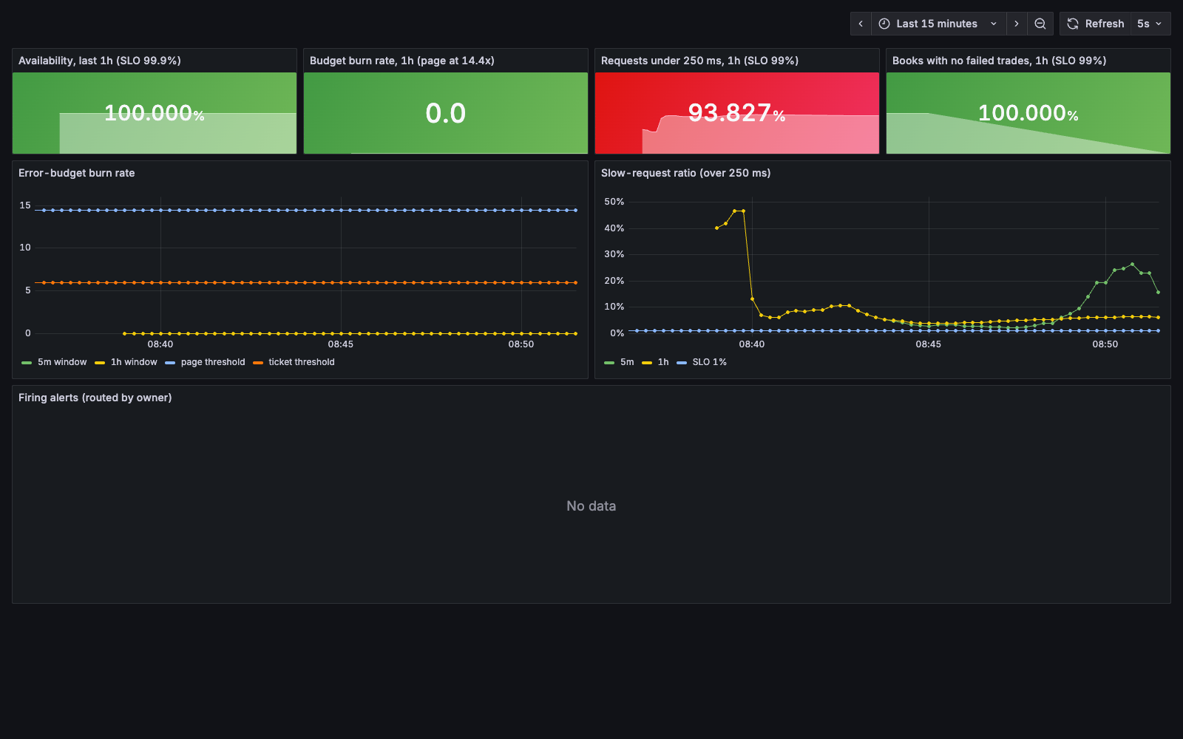
Task: Click the 100.000% availability stat value
Action: pyautogui.click(x=155, y=113)
